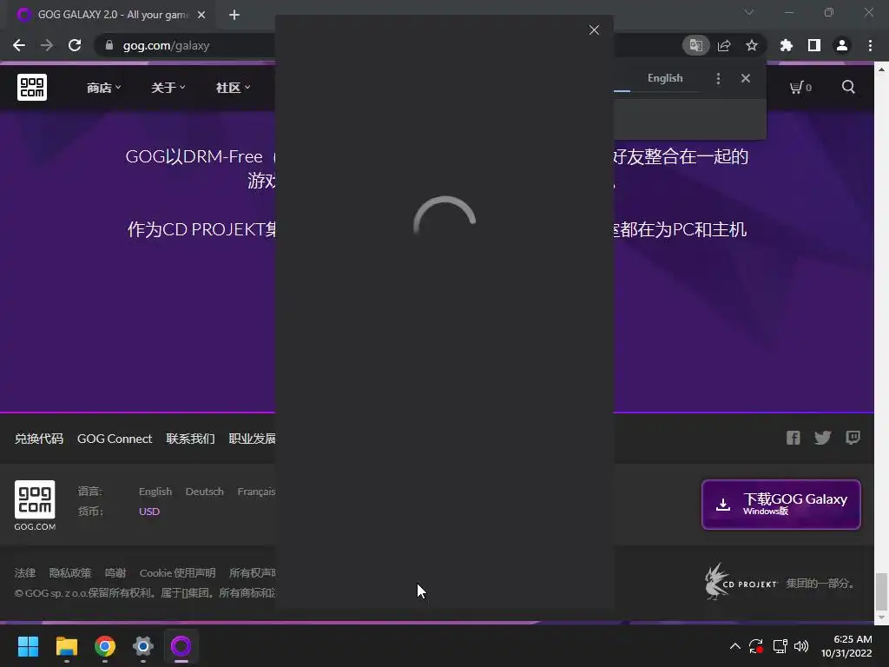Click 联系我们 contact us link
This screenshot has height=667, width=889.
click(190, 439)
